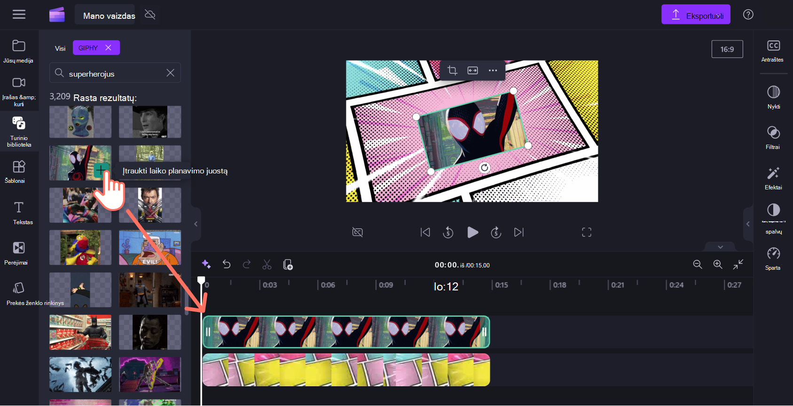Select the Visi filter tab

[60, 48]
